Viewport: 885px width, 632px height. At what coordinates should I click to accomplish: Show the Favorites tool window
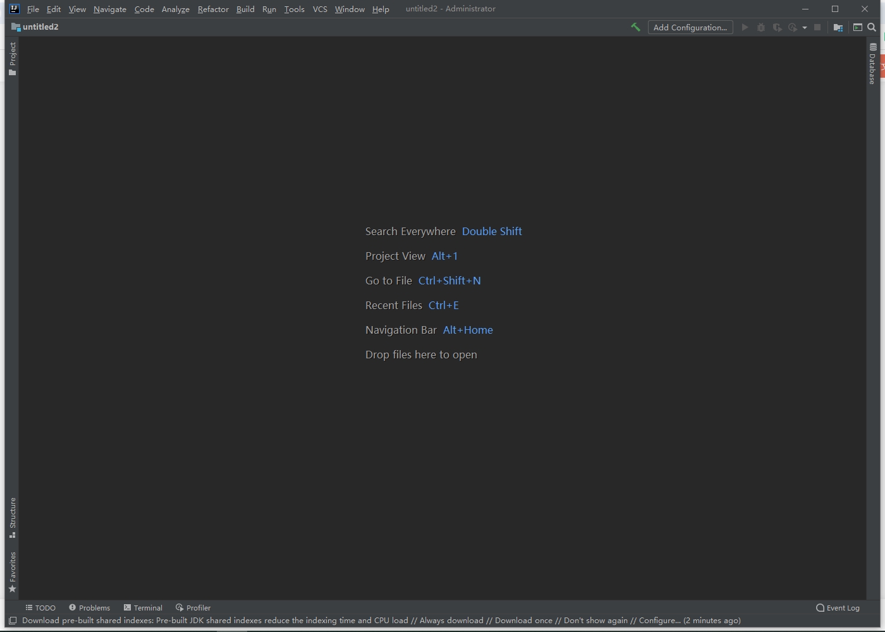pyautogui.click(x=12, y=572)
